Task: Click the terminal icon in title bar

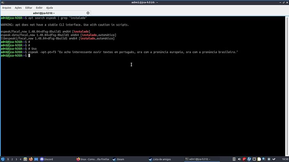Action: [3, 3]
